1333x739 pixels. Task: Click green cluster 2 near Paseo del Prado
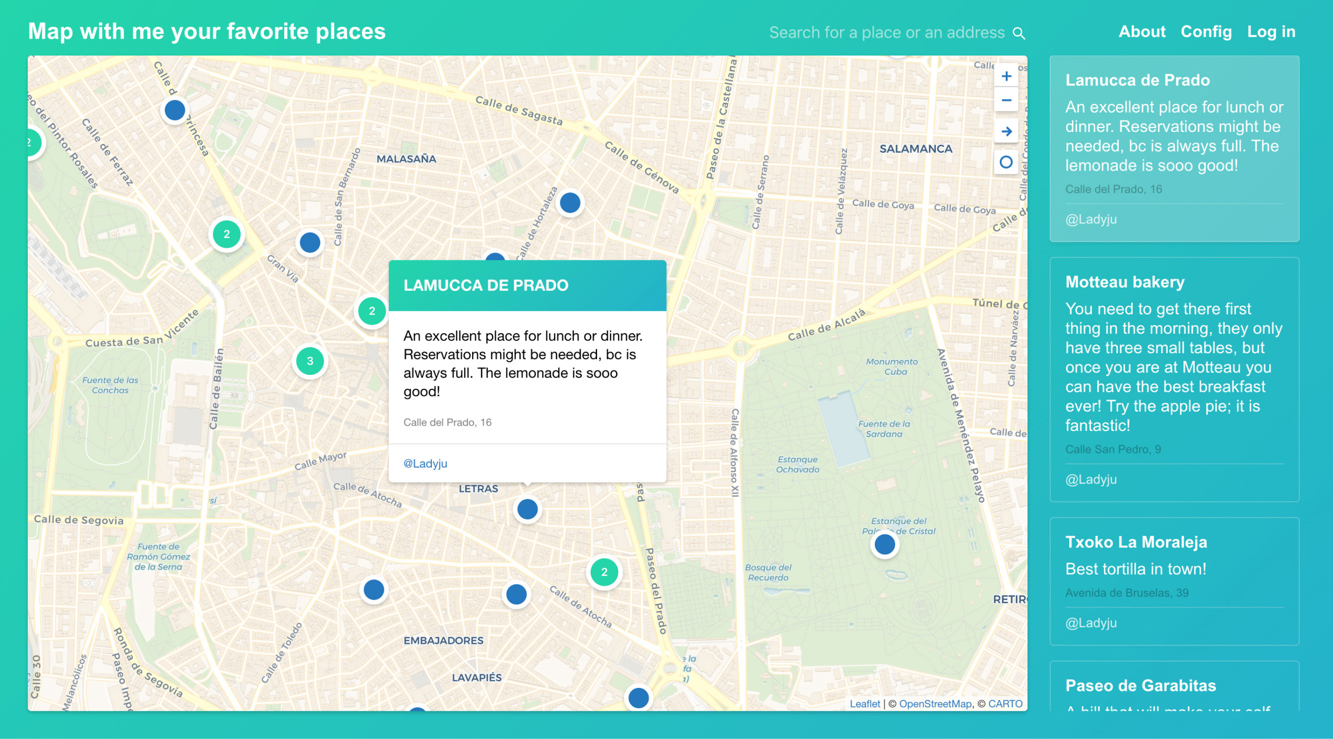point(604,572)
